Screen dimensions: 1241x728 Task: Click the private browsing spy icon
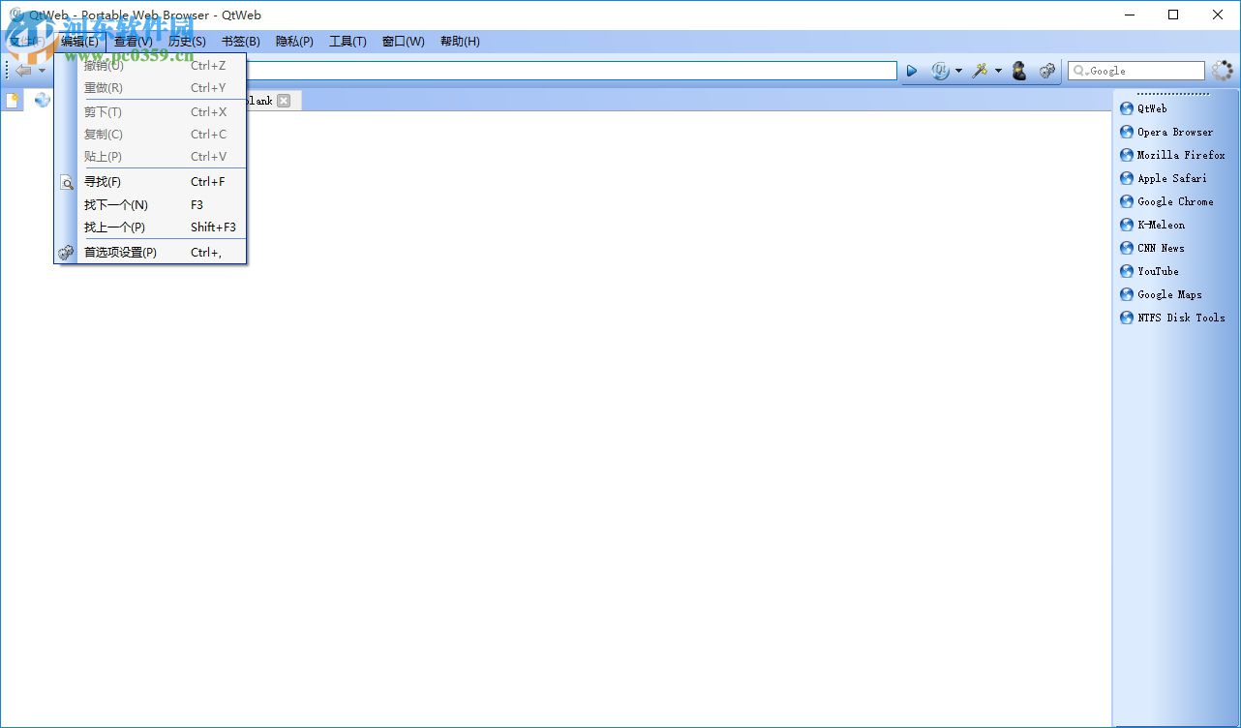point(1018,71)
